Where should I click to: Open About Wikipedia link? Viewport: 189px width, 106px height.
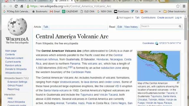(16, 102)
